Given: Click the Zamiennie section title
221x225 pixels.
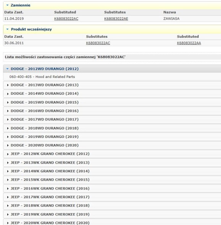Looking at the screenshot, I should 21,5.
